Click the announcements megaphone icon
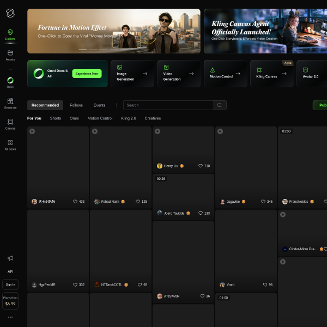 [x=10, y=258]
